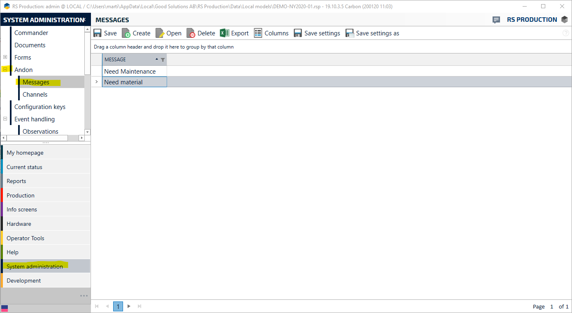Switch to the Current status section

tap(25, 167)
